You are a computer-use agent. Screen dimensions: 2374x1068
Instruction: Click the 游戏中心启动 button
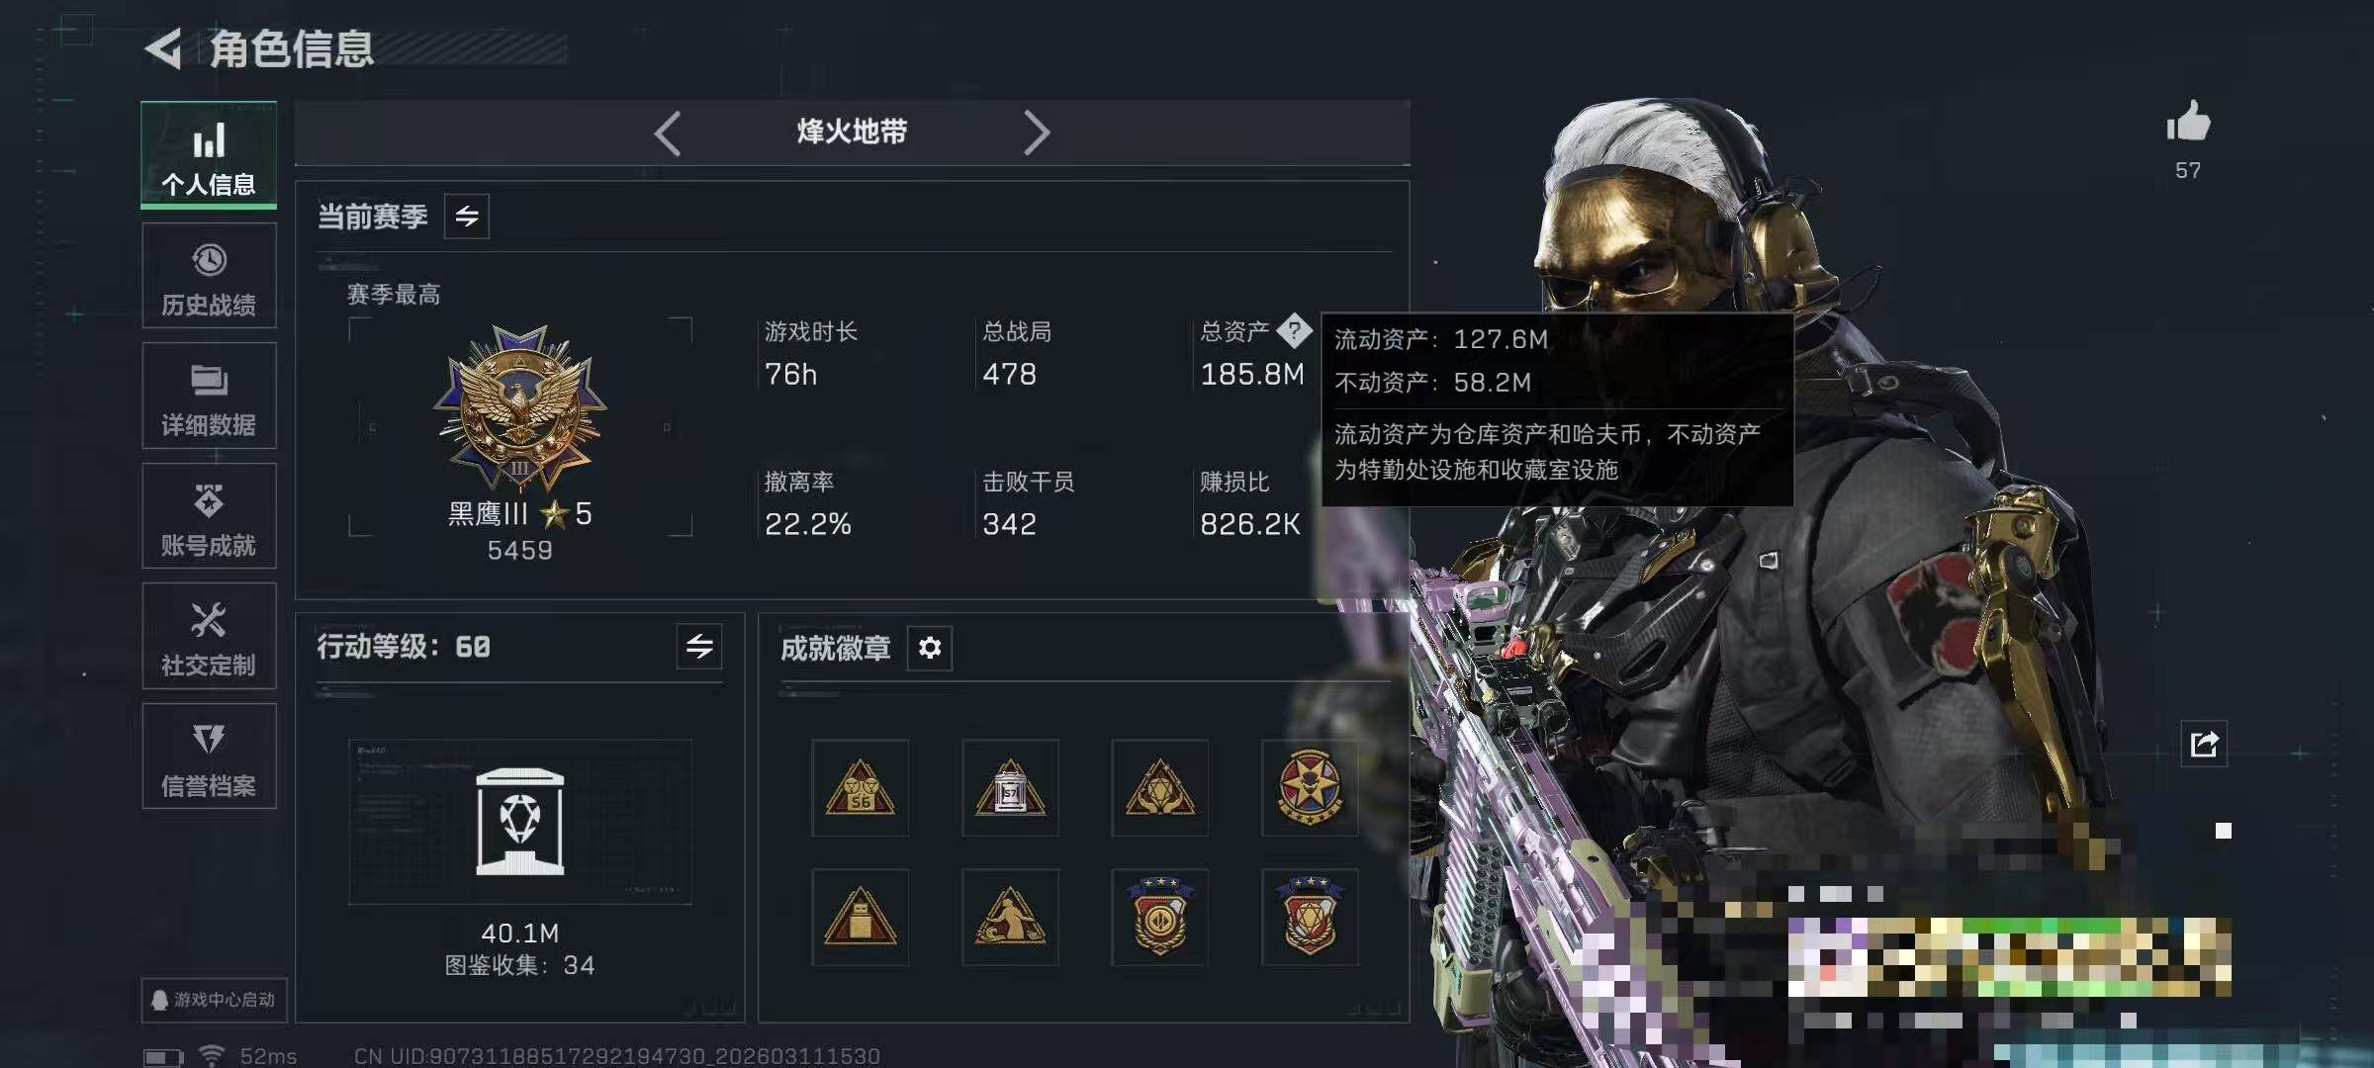(214, 1000)
